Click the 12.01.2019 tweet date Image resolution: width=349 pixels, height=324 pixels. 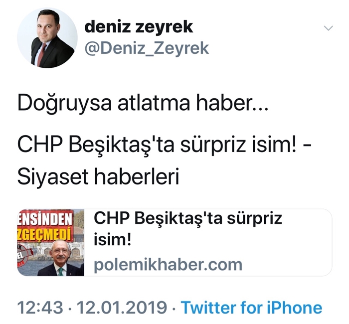click(122, 308)
